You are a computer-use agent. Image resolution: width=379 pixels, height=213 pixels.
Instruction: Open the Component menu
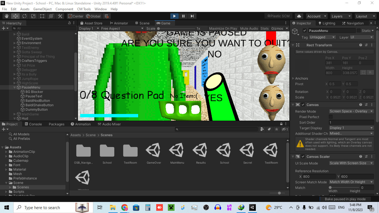64,9
